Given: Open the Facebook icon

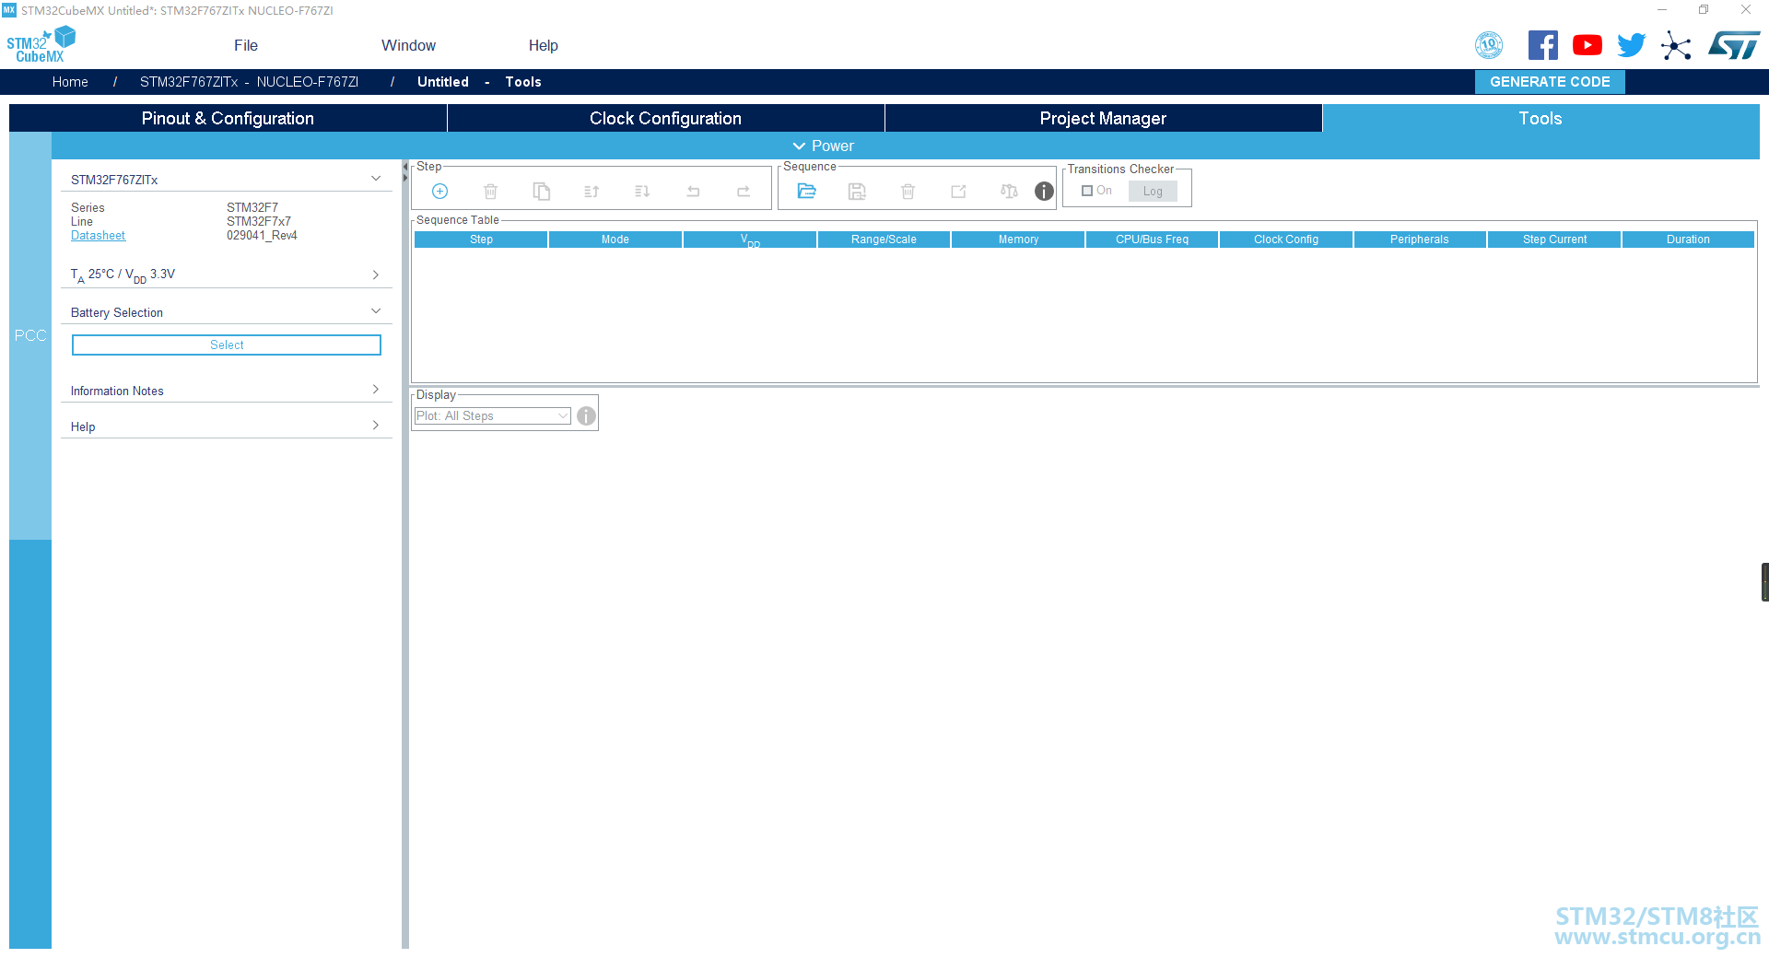Looking at the screenshot, I should point(1543,45).
